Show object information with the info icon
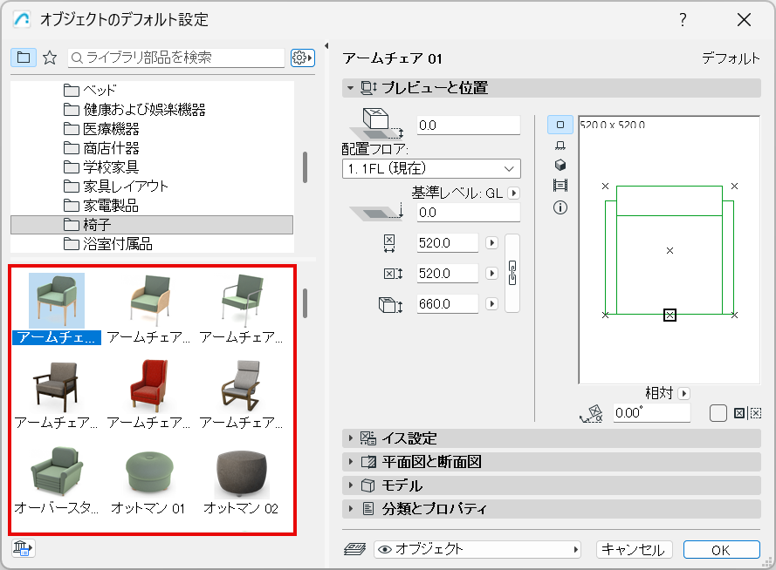Screen dimensions: 776x570 click(x=560, y=207)
